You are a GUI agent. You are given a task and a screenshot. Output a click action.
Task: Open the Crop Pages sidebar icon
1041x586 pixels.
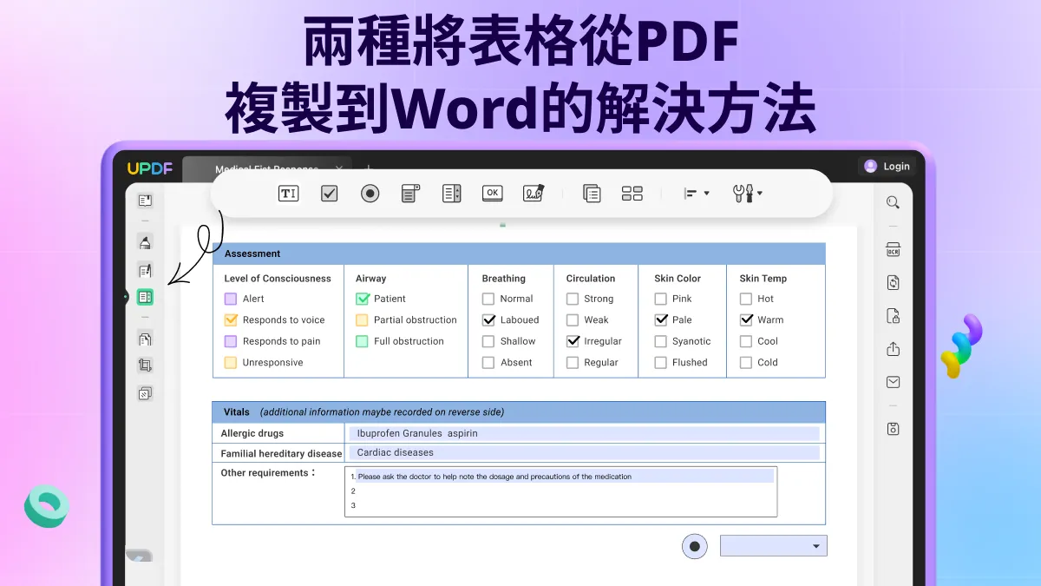pyautogui.click(x=145, y=366)
